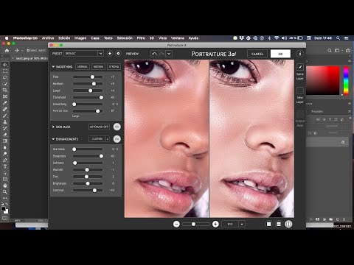Open the history dropdown beside redo
Viewport: 354px width, 265px height.
click(169, 54)
